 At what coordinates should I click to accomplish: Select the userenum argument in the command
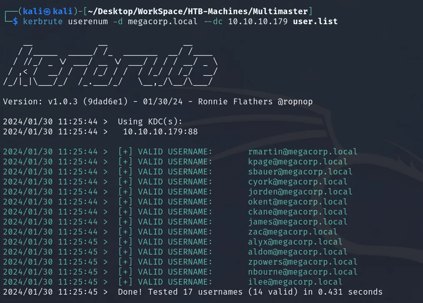[88, 21]
